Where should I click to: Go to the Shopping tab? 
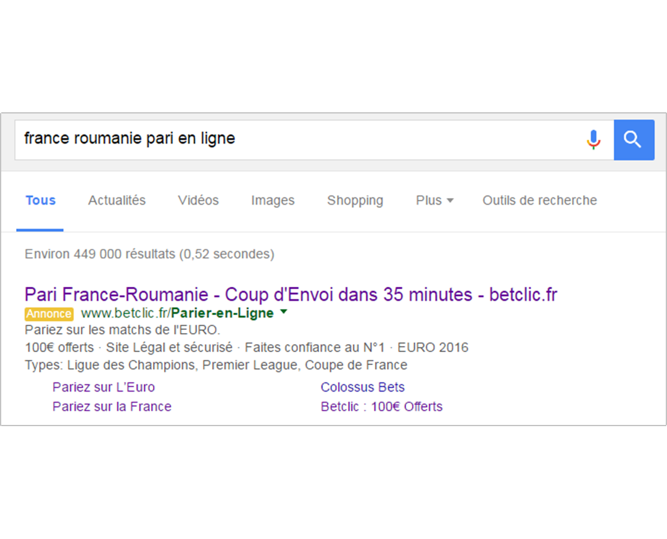pyautogui.click(x=355, y=200)
